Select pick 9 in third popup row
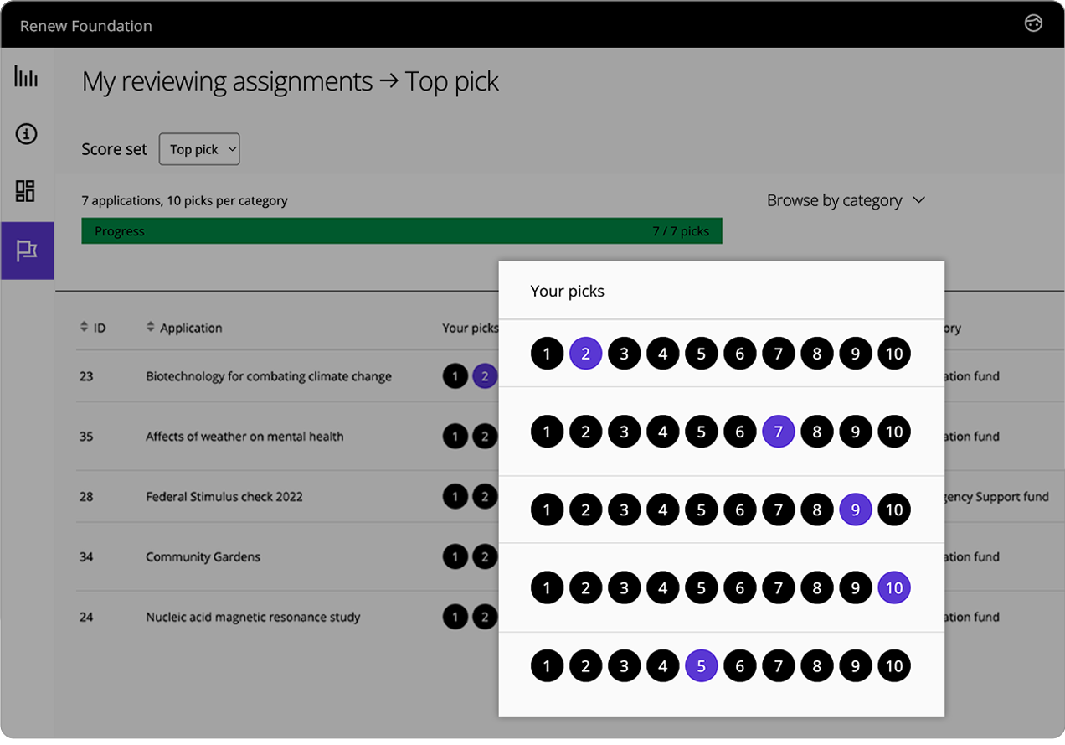The height and width of the screenshot is (745, 1065). (855, 510)
